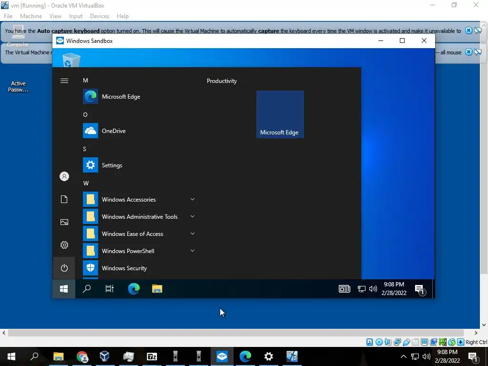Expand the sandbox Start menu hamburger
The image size is (488, 366).
point(64,81)
